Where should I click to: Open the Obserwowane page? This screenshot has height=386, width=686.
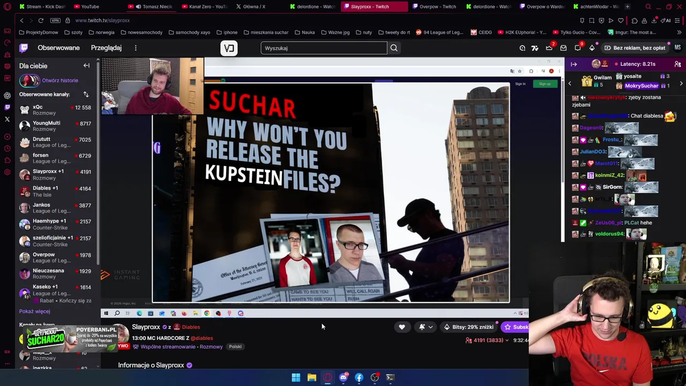58,48
